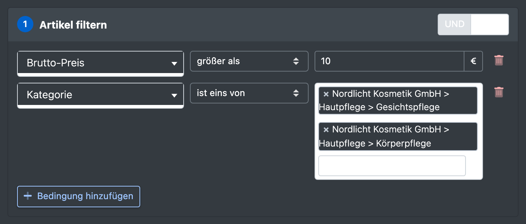
Task: Remove the Körperpflege category tag
Action: [x=326, y=129]
